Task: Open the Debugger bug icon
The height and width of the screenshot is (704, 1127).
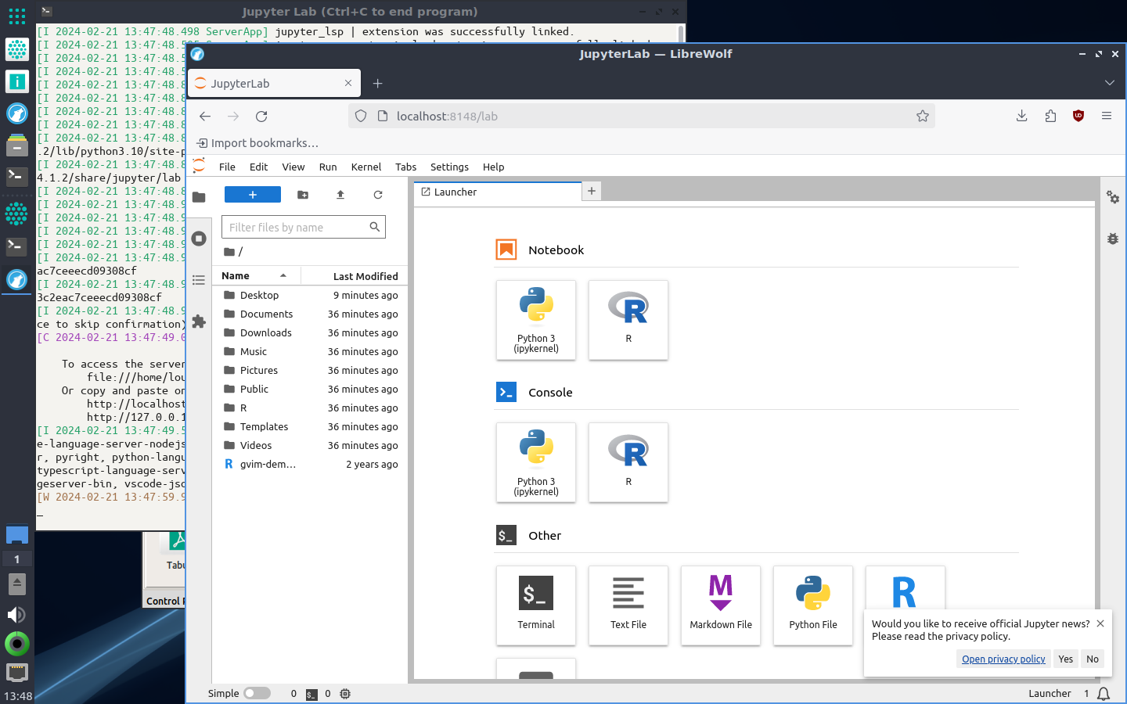Action: coord(1113,239)
